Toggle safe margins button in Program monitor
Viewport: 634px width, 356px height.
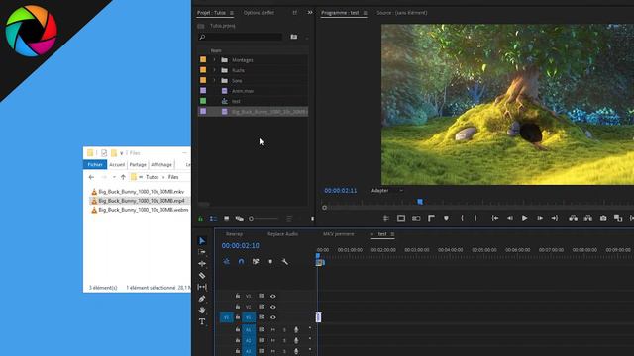coord(401,218)
